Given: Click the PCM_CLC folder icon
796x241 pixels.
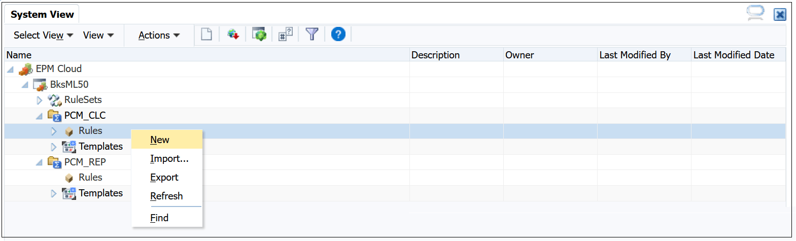Looking at the screenshot, I should coord(54,116).
